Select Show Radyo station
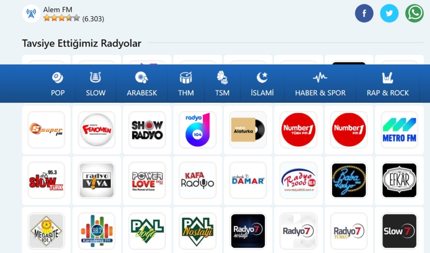Screen dimensions: 430x253 [x=147, y=130]
